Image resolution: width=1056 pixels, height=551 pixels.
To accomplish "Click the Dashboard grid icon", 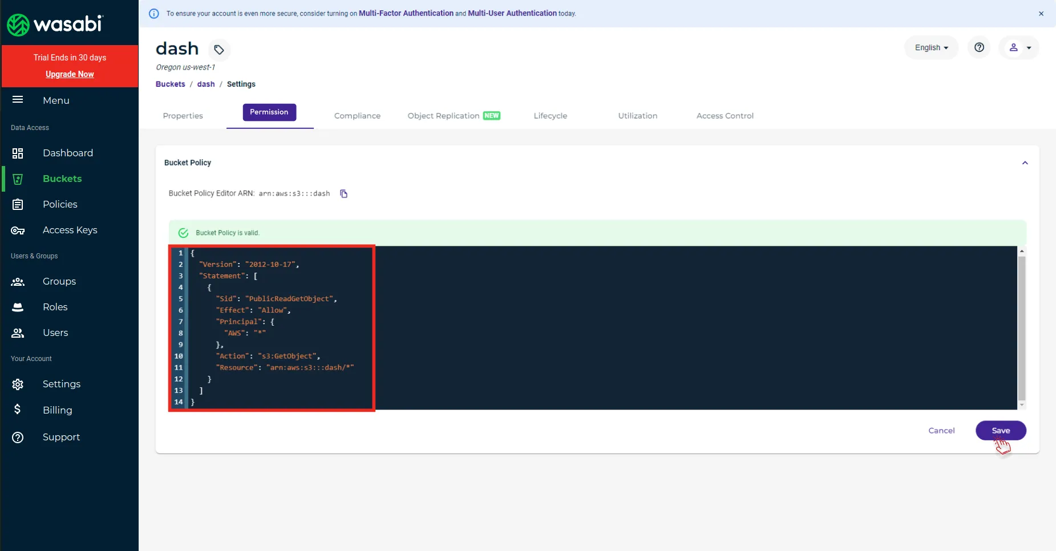I will [x=18, y=153].
